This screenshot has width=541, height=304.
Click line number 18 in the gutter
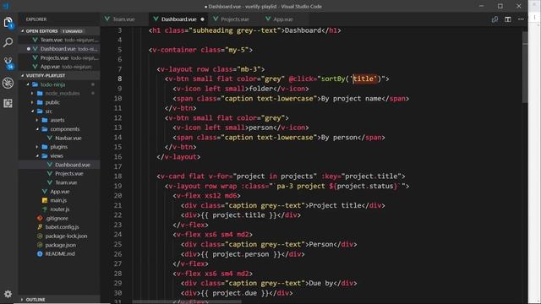117,176
